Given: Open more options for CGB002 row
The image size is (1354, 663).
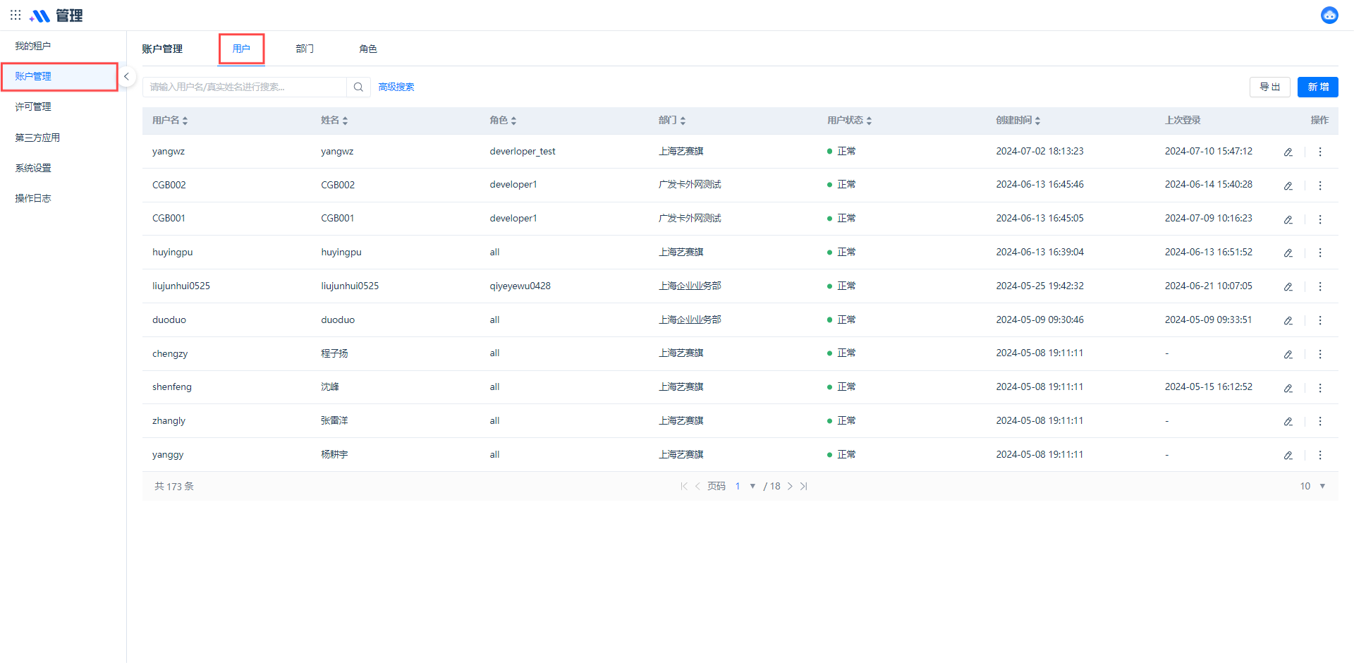Looking at the screenshot, I should [1320, 185].
